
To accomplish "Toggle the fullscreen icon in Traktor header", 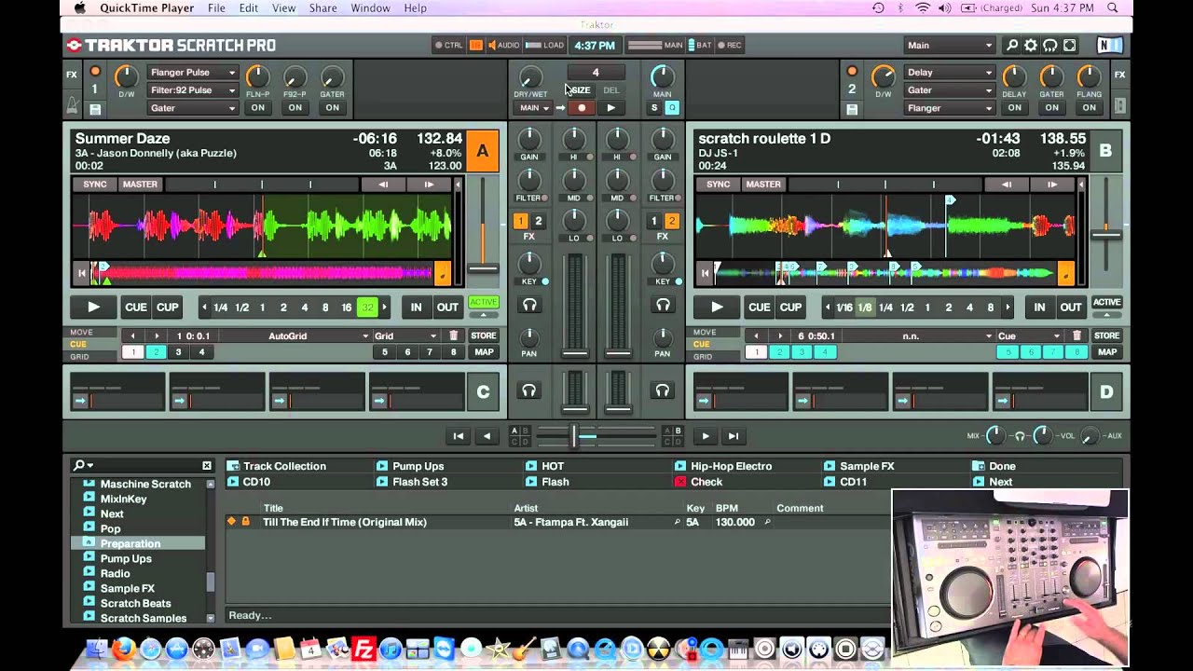I will (x=1070, y=45).
